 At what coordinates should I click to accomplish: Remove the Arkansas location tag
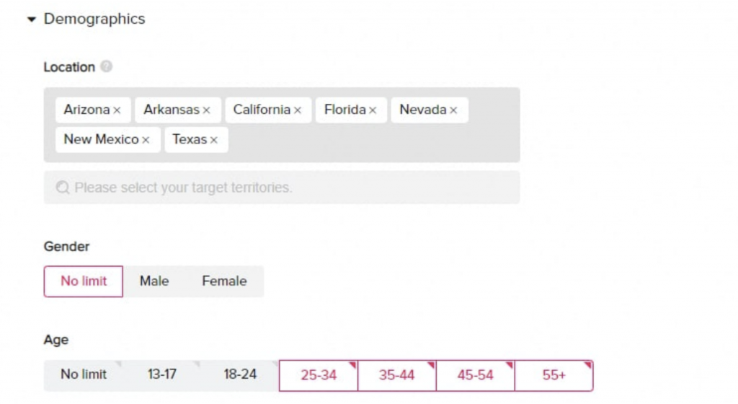(x=206, y=110)
